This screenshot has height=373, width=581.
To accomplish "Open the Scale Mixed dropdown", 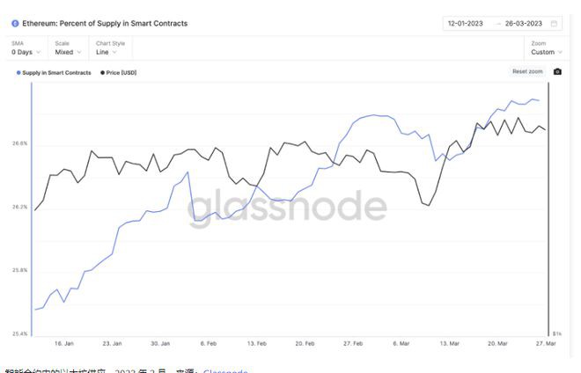I will click(67, 52).
